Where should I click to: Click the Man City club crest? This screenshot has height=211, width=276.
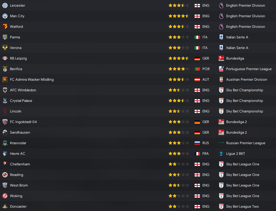pos(5,16)
